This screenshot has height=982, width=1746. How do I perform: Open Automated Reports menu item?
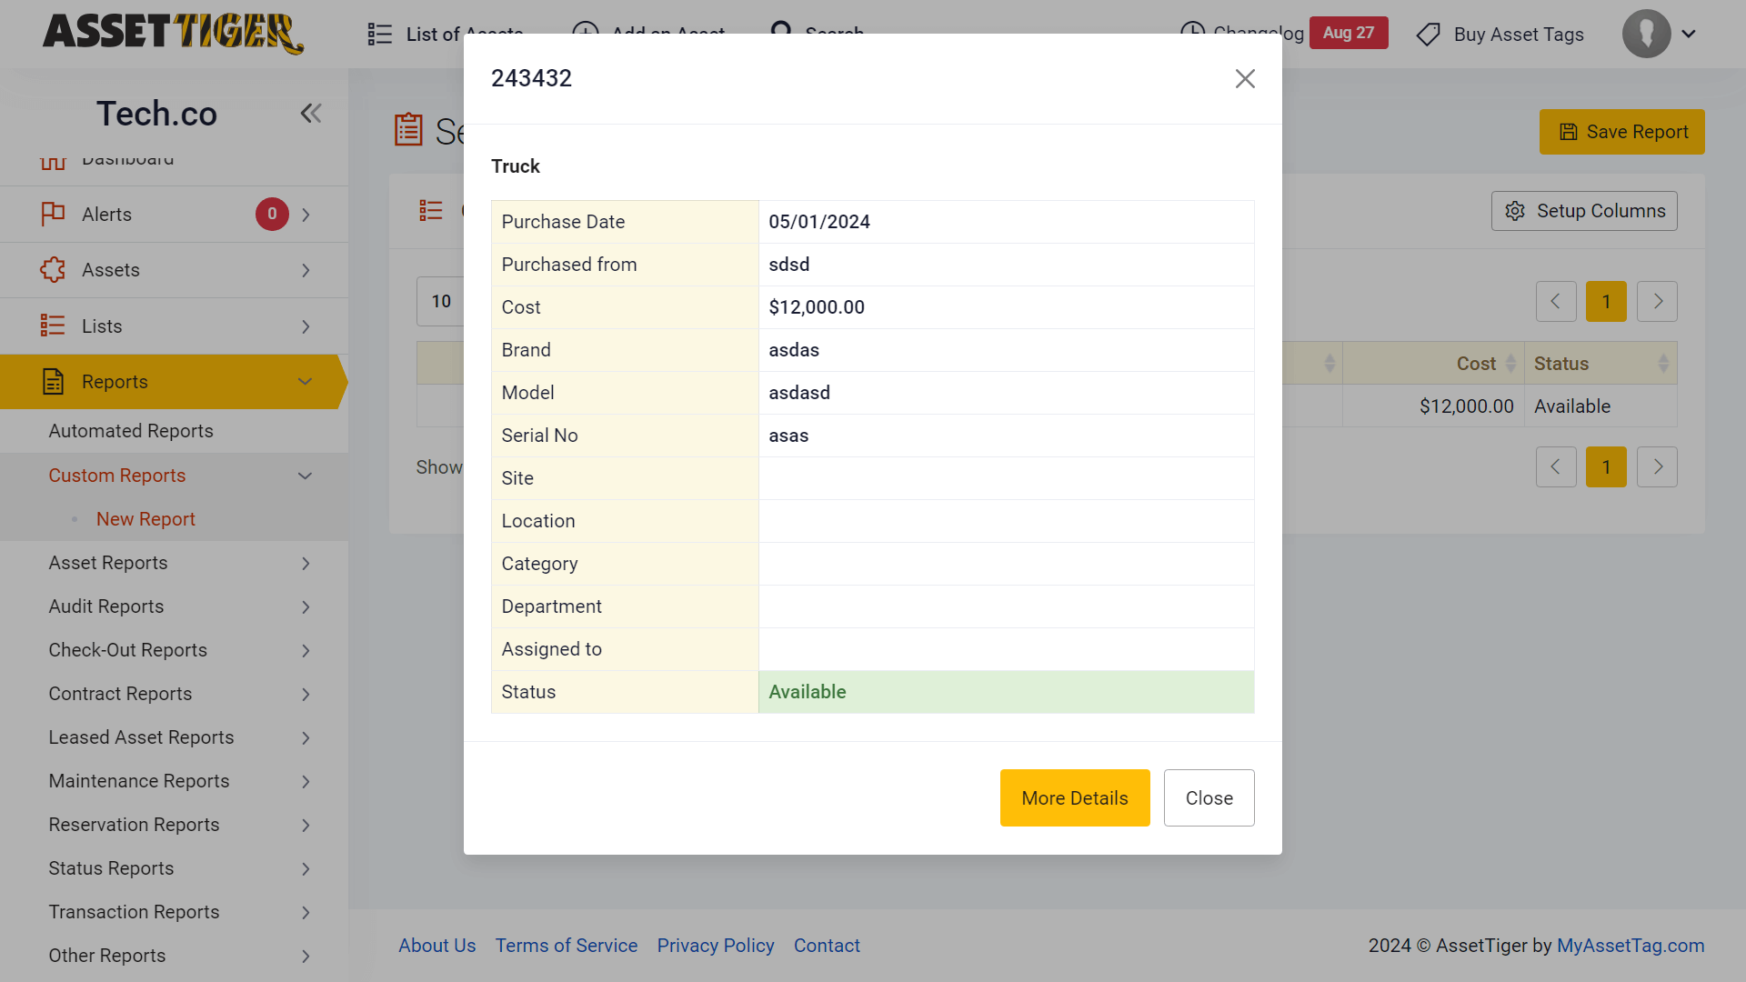(x=131, y=431)
